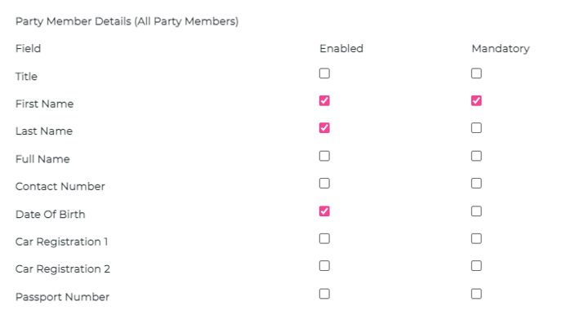Disable the First Name enabled checkbox

coord(324,100)
